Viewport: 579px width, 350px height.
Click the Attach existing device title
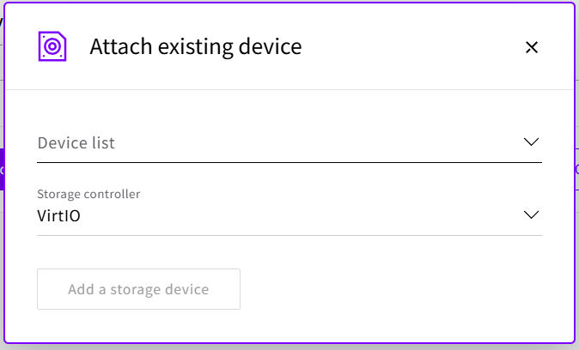(x=196, y=46)
